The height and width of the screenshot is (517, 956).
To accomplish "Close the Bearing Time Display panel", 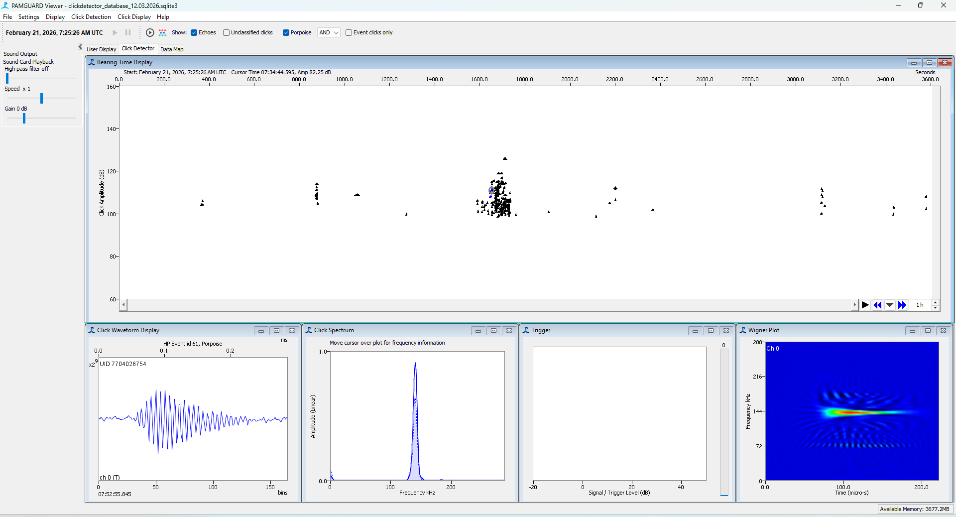I will pyautogui.click(x=945, y=63).
